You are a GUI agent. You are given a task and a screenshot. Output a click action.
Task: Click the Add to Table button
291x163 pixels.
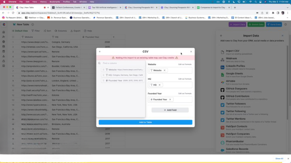click(145, 122)
